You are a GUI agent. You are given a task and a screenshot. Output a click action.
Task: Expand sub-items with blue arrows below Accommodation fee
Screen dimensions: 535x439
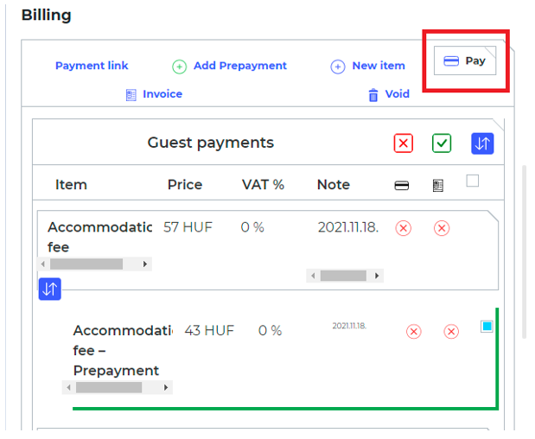pos(49,289)
